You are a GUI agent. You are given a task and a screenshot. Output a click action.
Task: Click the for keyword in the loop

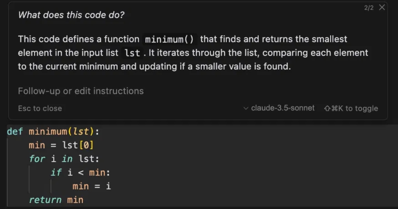[x=37, y=159]
